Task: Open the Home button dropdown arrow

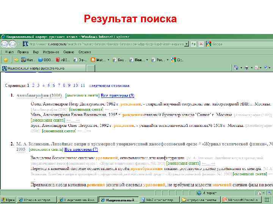Action: 241,68
